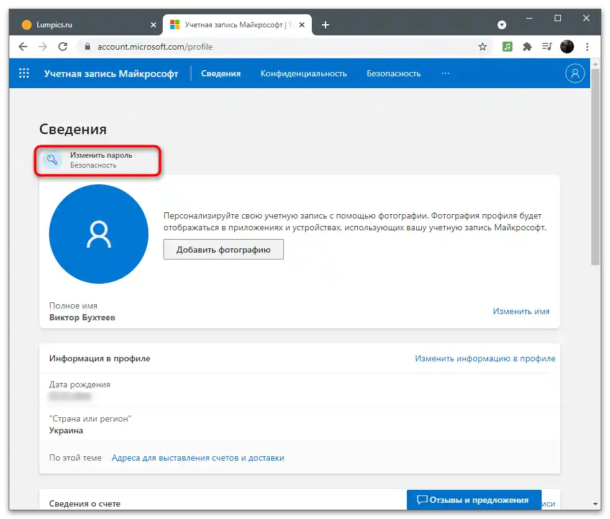The height and width of the screenshot is (519, 610).
Task: Click the Сведения о счете heading
Action: (x=84, y=504)
